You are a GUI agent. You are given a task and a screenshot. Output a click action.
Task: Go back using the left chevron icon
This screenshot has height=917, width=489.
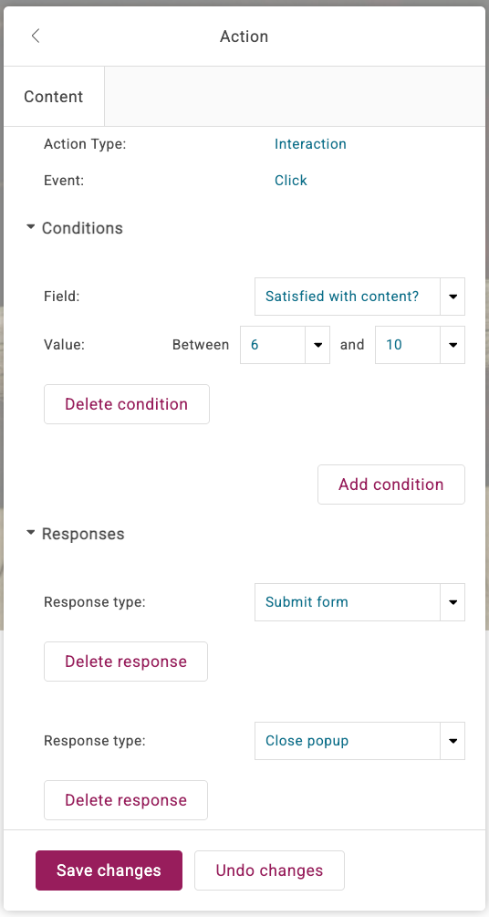point(36,36)
